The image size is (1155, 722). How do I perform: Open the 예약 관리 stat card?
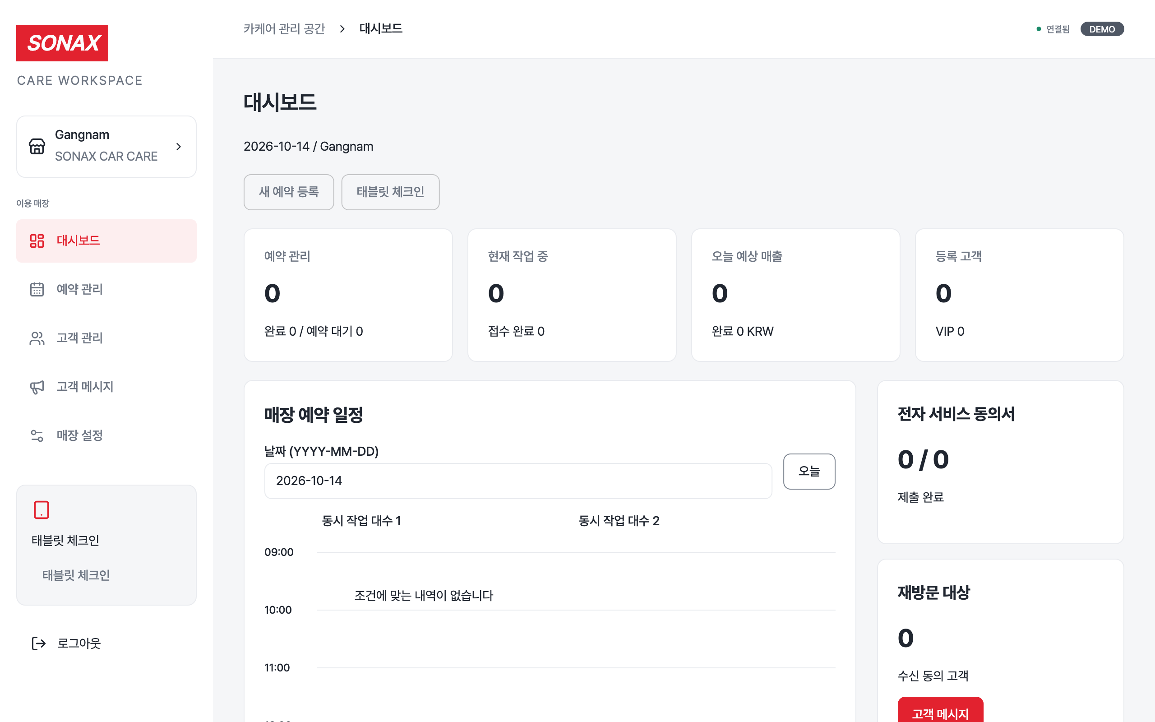point(348,295)
